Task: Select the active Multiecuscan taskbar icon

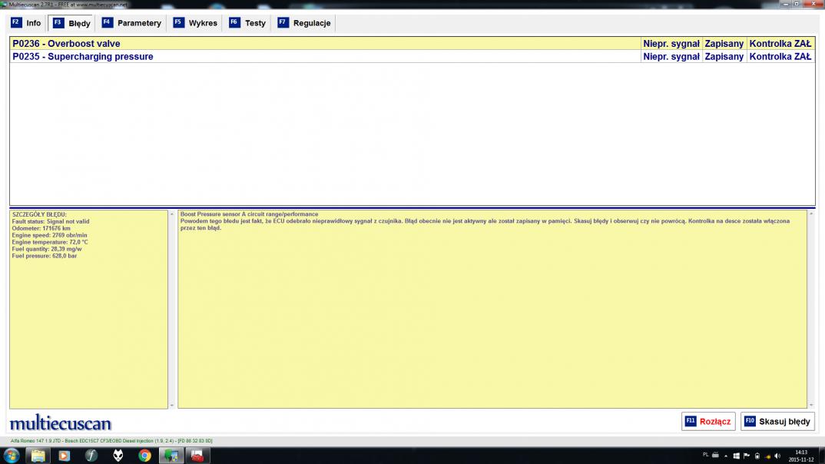Action: [171, 456]
